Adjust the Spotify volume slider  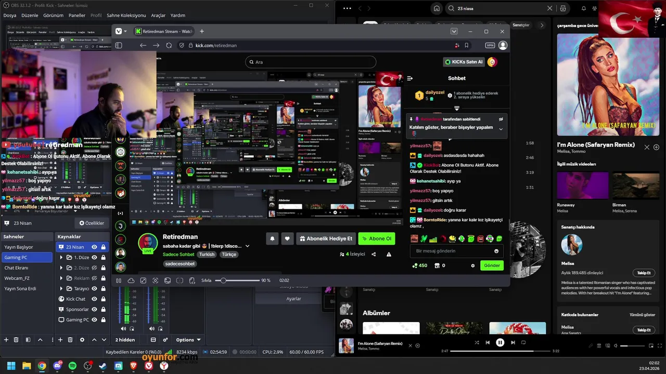632,345
